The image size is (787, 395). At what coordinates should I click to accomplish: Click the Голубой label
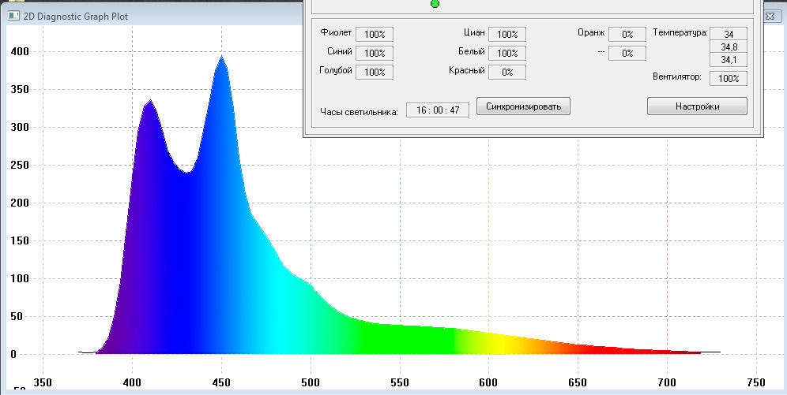pos(336,70)
